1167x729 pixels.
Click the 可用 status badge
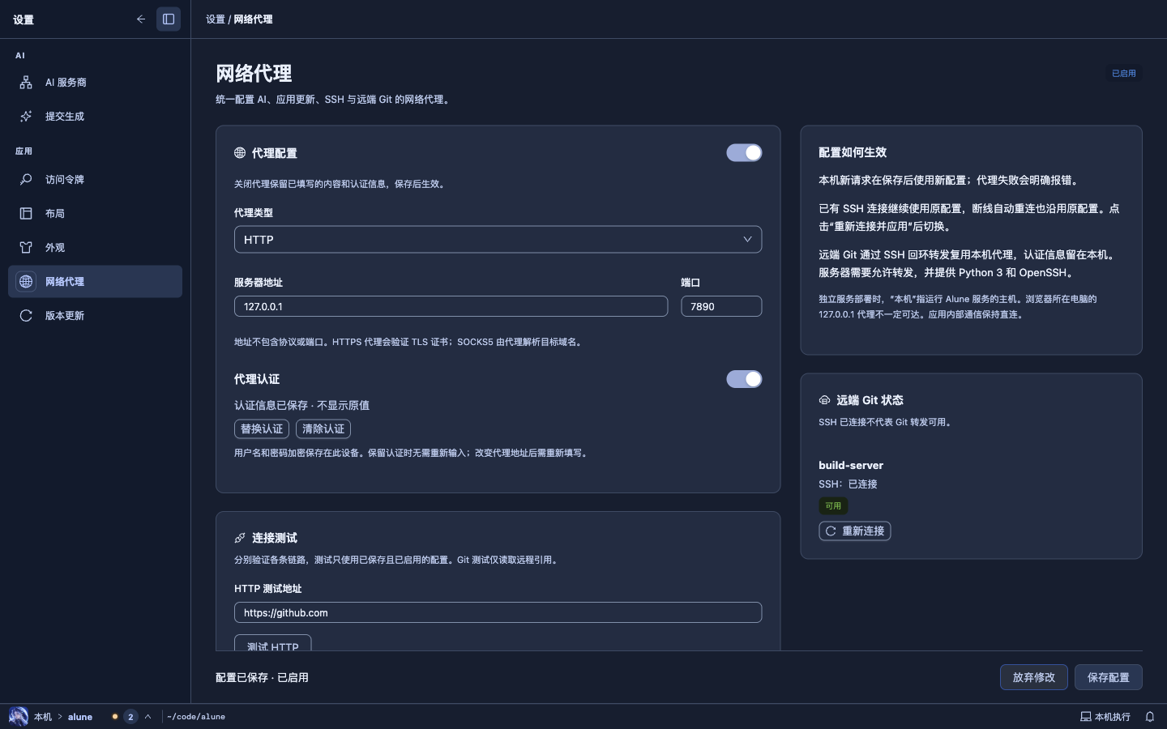(x=833, y=506)
